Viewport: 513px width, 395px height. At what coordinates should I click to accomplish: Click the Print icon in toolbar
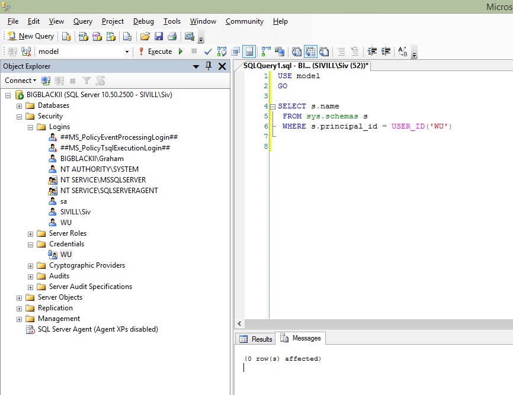(172, 36)
